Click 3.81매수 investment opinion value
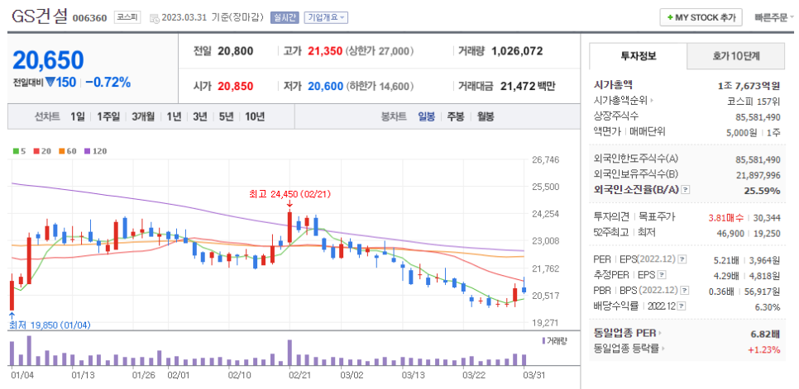This screenshot has height=389, width=799. pyautogui.click(x=725, y=217)
